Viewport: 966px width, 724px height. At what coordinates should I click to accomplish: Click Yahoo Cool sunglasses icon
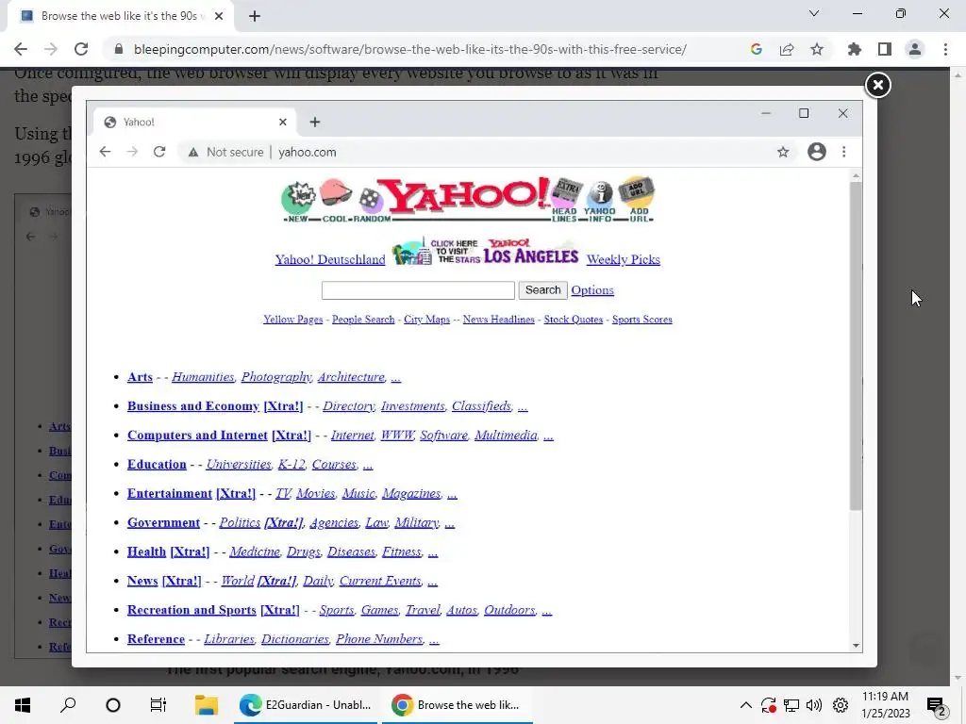[337, 200]
